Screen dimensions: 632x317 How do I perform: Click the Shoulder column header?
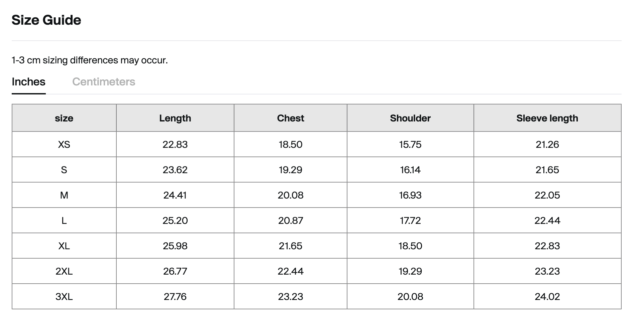(410, 118)
